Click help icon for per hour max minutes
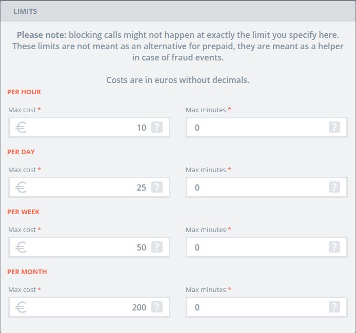The image size is (356, 333). click(334, 128)
